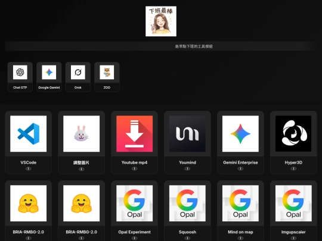Click the Youtube mp4 card label
The width and height of the screenshot is (322, 241).
pos(134,162)
